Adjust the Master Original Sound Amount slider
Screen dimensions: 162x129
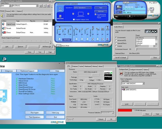click(x=26, y=42)
